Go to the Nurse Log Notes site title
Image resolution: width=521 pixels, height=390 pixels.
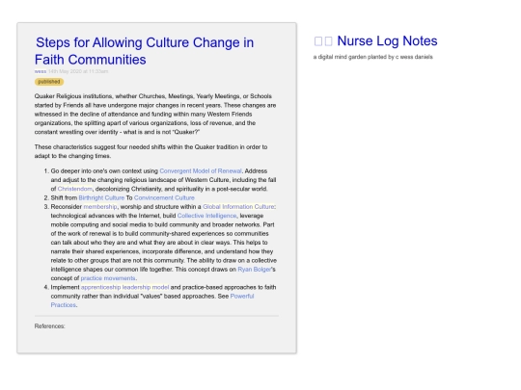coord(387,40)
